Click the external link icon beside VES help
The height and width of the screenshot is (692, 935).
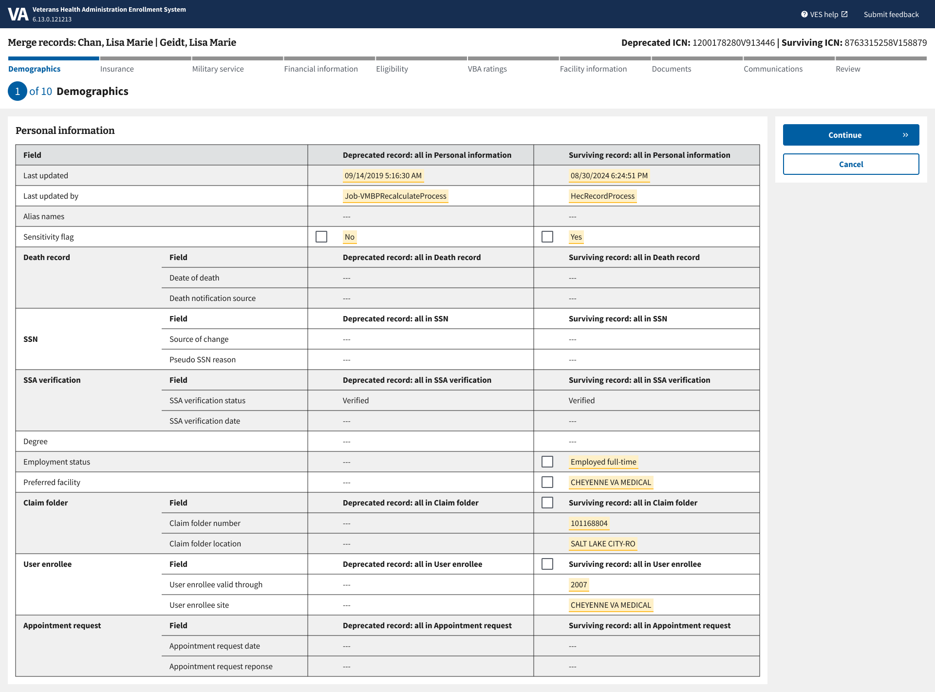pyautogui.click(x=844, y=14)
